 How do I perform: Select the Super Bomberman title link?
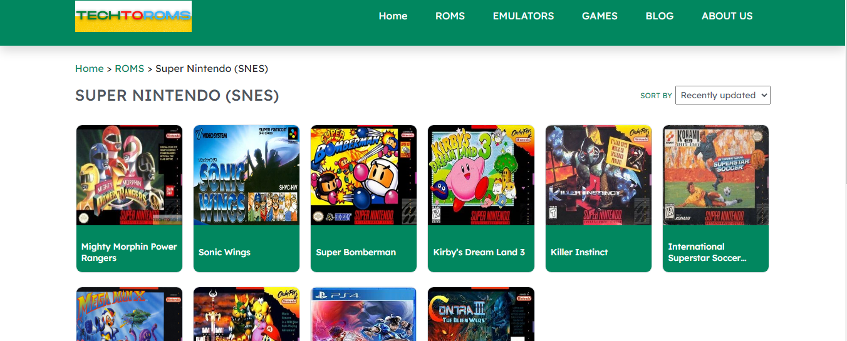point(356,252)
